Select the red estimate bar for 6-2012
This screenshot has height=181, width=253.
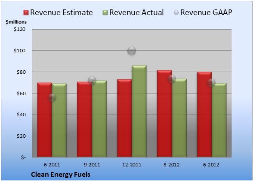tap(204, 115)
